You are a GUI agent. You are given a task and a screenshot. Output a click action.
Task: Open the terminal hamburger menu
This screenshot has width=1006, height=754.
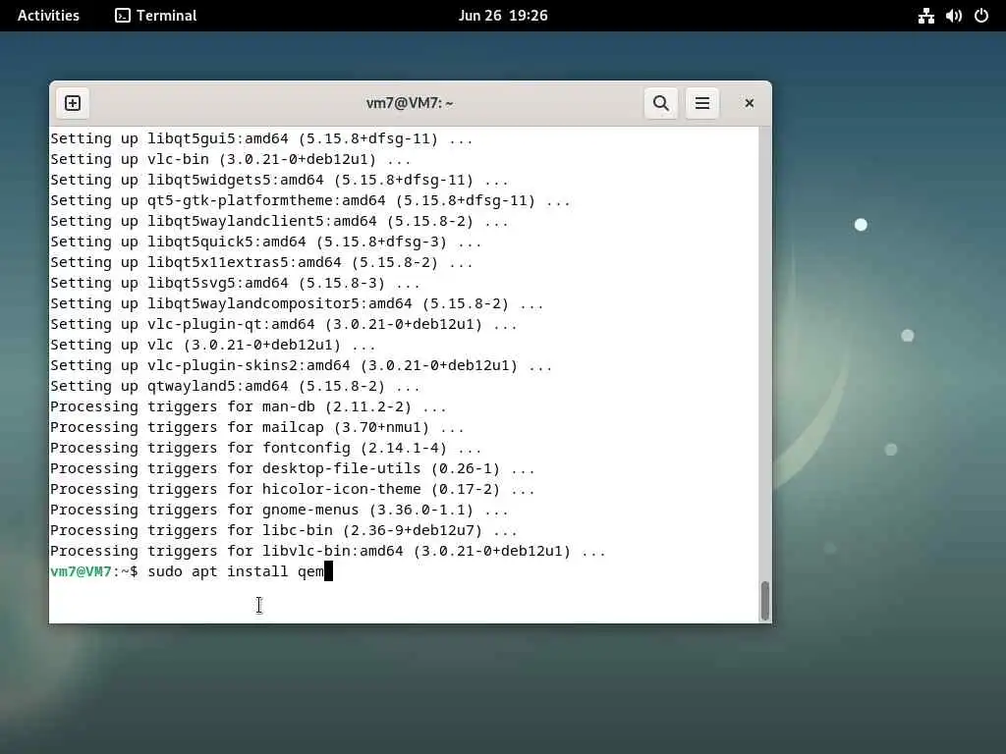coord(701,103)
